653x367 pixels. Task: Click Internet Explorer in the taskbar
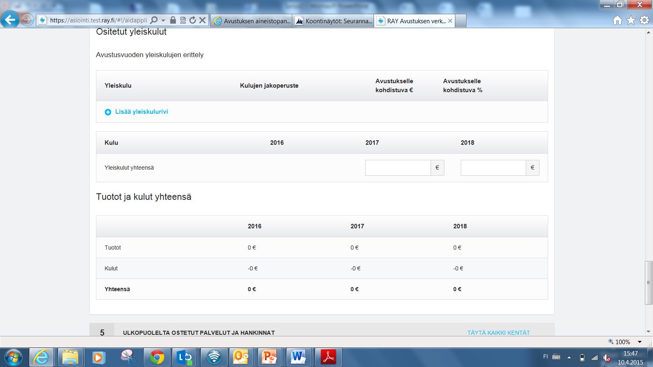(41, 358)
